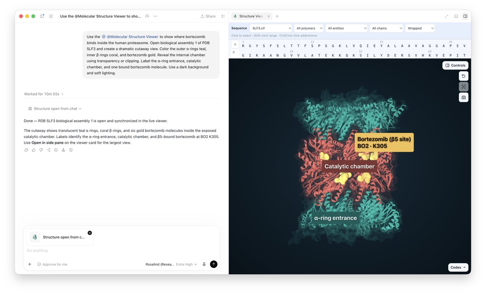Click the Share button
This screenshot has width=486, height=294.
208,16
